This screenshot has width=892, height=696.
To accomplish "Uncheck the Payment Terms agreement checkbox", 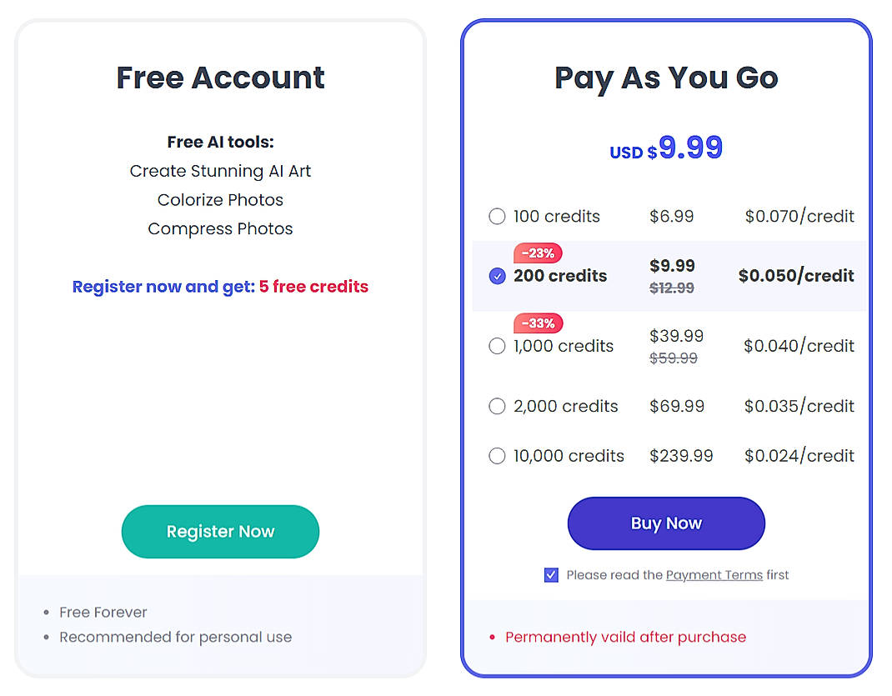I will (x=551, y=574).
